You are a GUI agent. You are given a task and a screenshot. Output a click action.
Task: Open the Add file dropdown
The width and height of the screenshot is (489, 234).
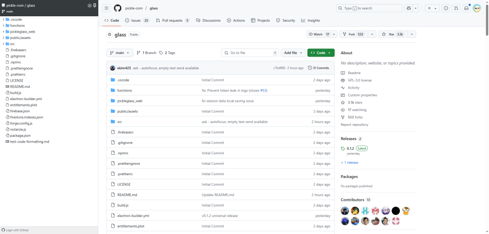[x=293, y=53]
